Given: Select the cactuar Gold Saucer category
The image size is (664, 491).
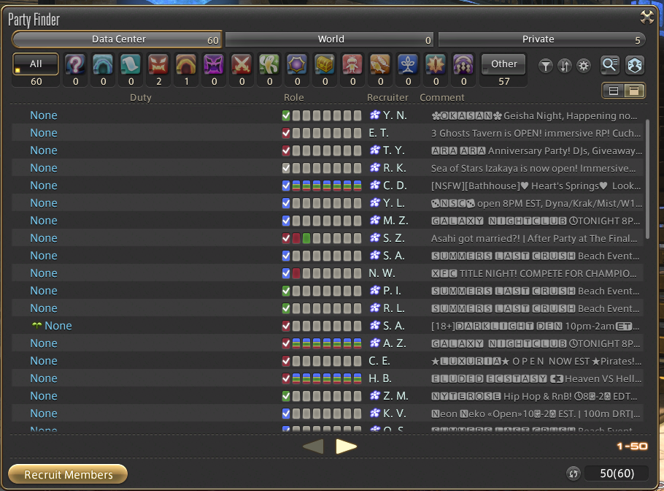Looking at the screenshot, I should 269,65.
